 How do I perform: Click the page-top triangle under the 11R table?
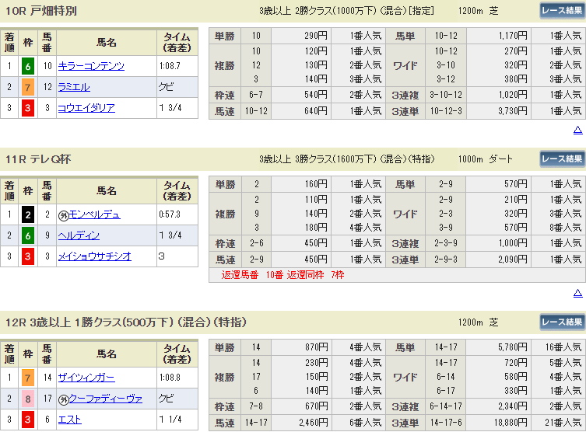click(577, 293)
